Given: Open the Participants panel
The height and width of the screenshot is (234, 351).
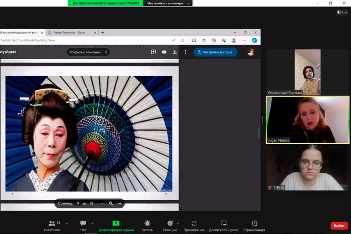Looking at the screenshot, I should [x=52, y=225].
